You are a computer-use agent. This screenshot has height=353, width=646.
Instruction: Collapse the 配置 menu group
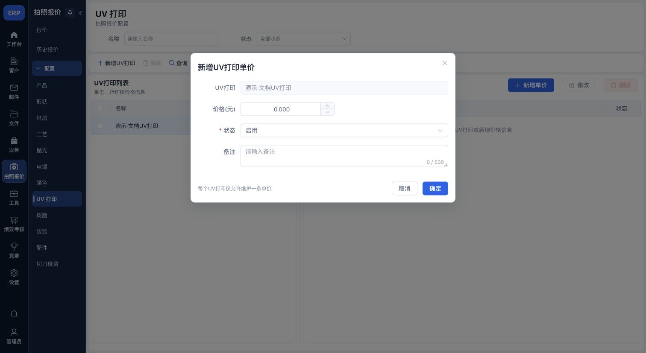pyautogui.click(x=57, y=68)
